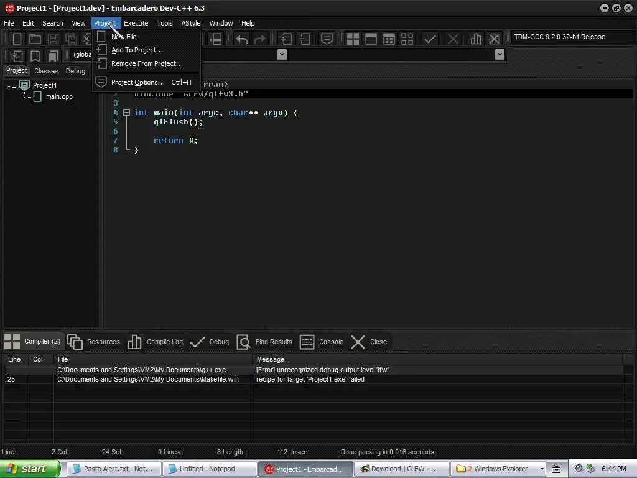Click the Undo arrow toolbar icon
The height and width of the screenshot is (478, 637).
point(242,39)
